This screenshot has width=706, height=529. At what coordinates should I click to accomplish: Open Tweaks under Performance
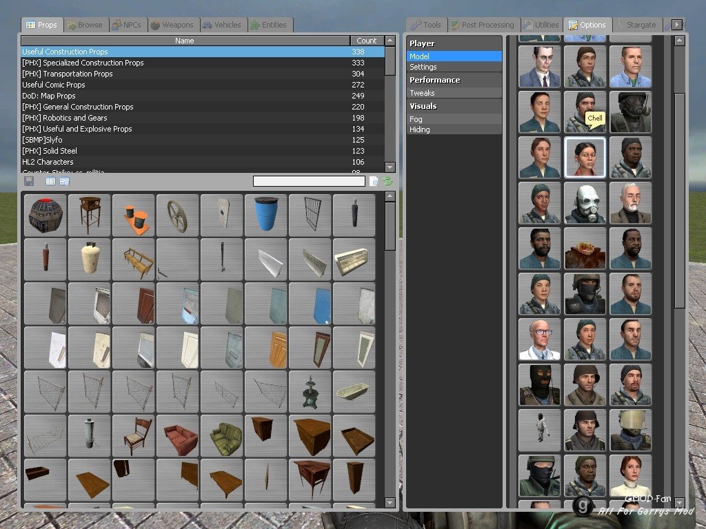coord(454,93)
